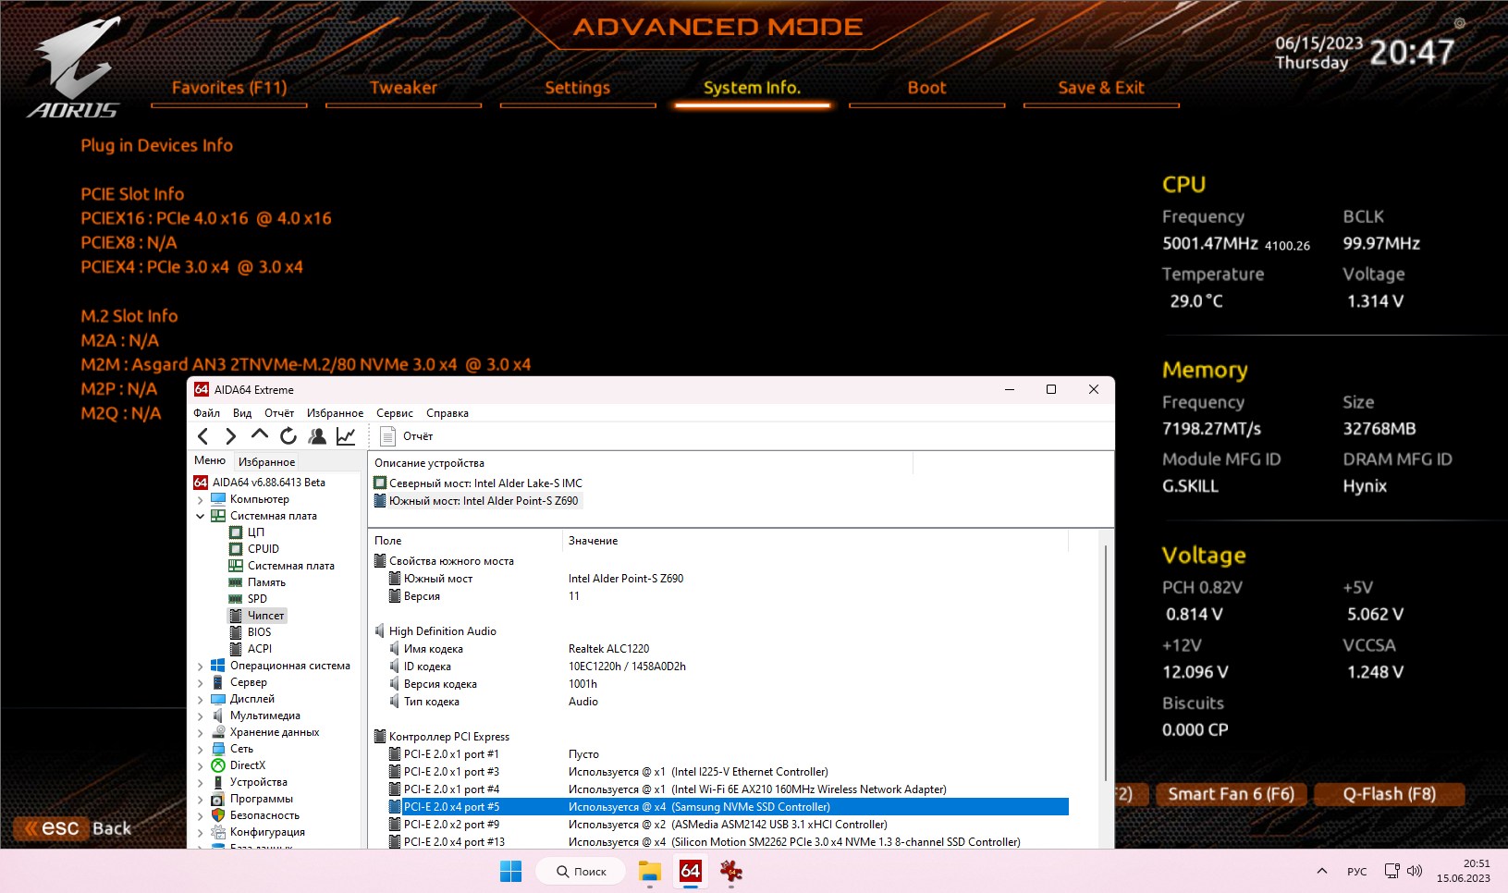
Task: Open the Windows Start menu
Action: point(510,871)
